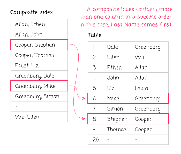
Task: Select the "Allan, John" index row
Action: 39,35
